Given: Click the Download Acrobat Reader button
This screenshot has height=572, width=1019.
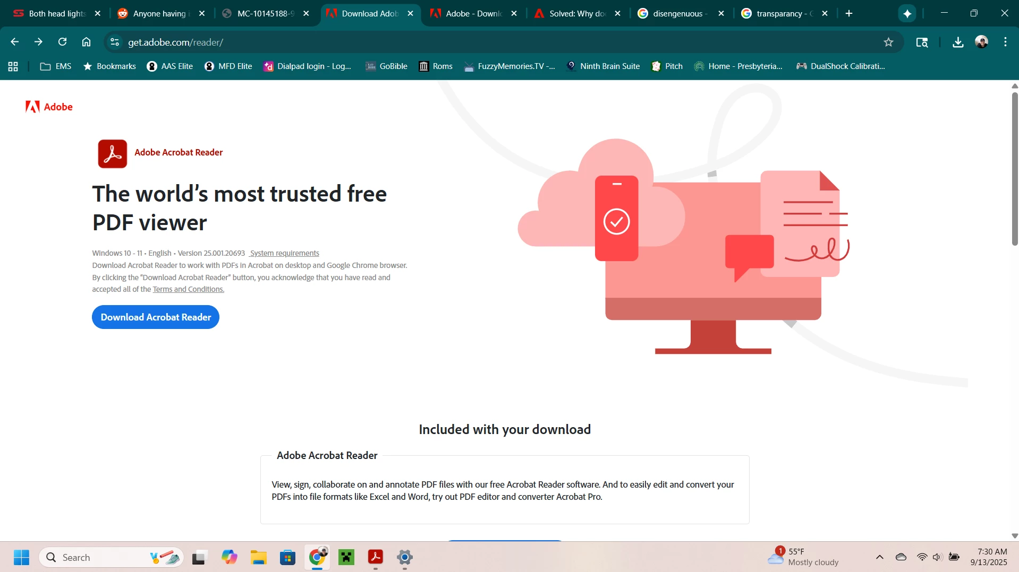Looking at the screenshot, I should 156,317.
